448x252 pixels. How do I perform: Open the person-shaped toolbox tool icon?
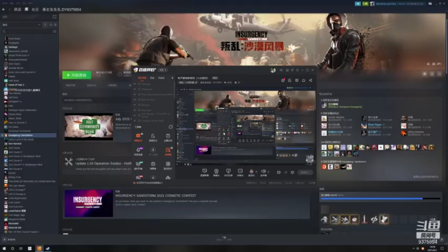153,137
